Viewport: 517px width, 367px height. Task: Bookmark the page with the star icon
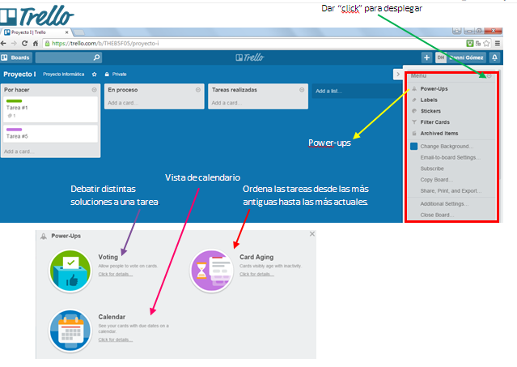(x=486, y=43)
